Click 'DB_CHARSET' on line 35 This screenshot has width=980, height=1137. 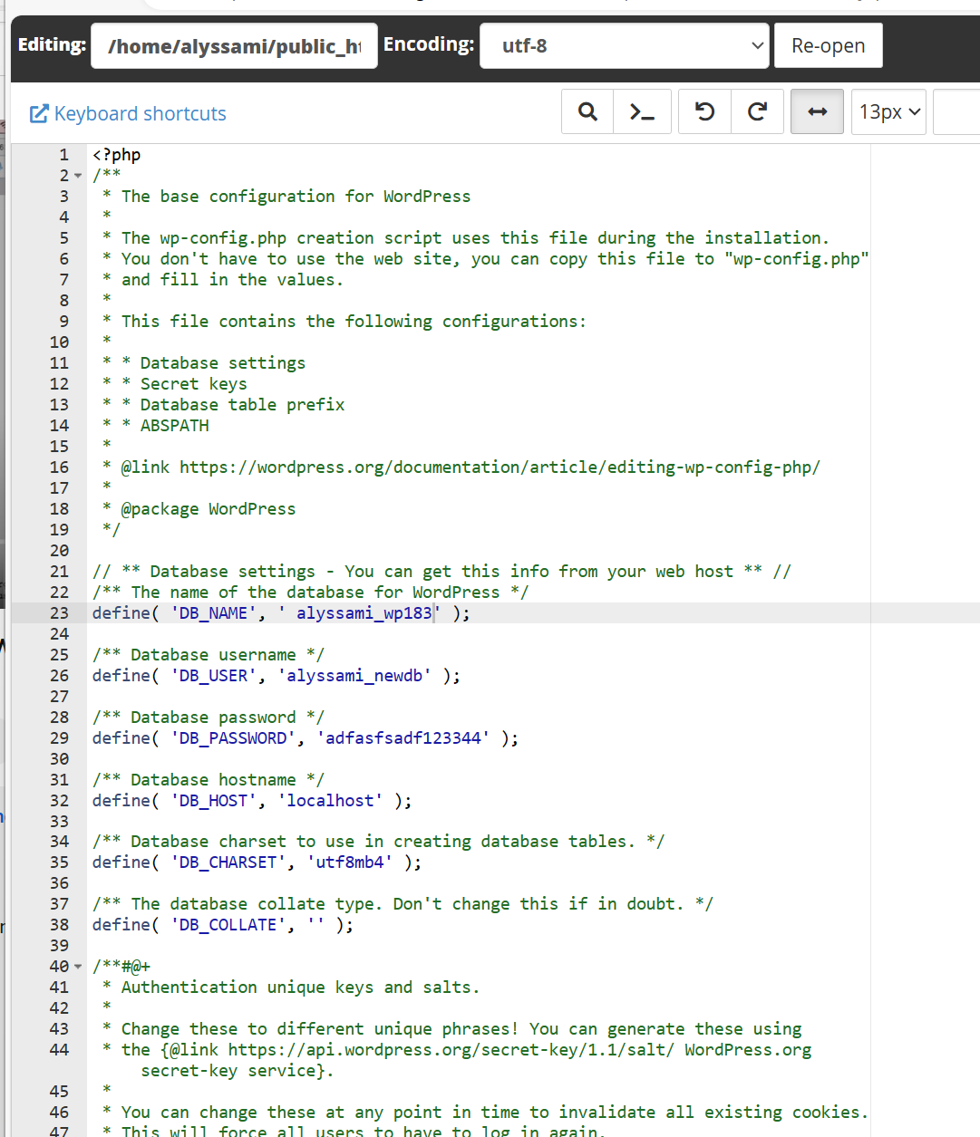(228, 862)
